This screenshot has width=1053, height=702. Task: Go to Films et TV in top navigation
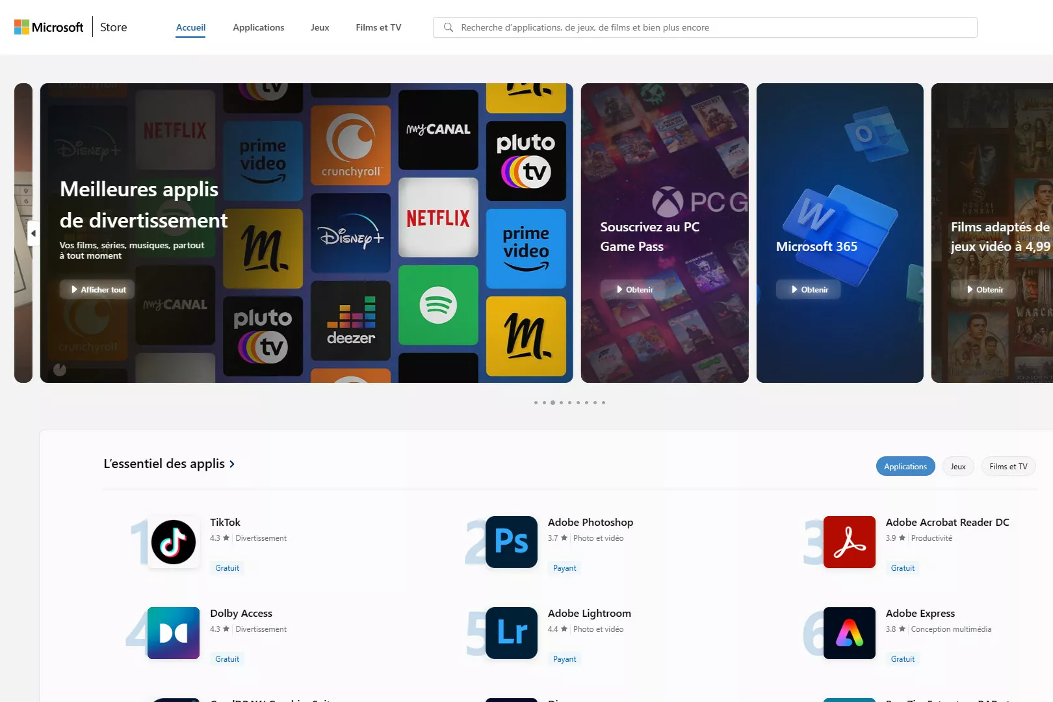click(x=378, y=27)
